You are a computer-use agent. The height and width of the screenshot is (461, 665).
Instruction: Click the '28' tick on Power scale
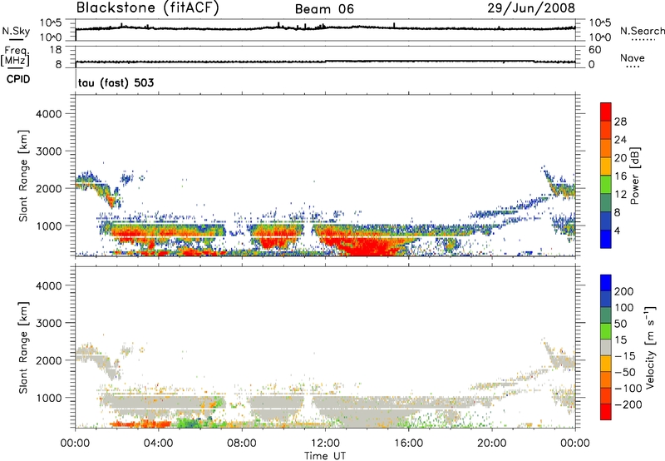(x=620, y=121)
